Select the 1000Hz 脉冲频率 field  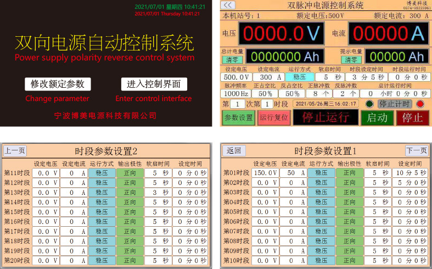click(x=236, y=93)
